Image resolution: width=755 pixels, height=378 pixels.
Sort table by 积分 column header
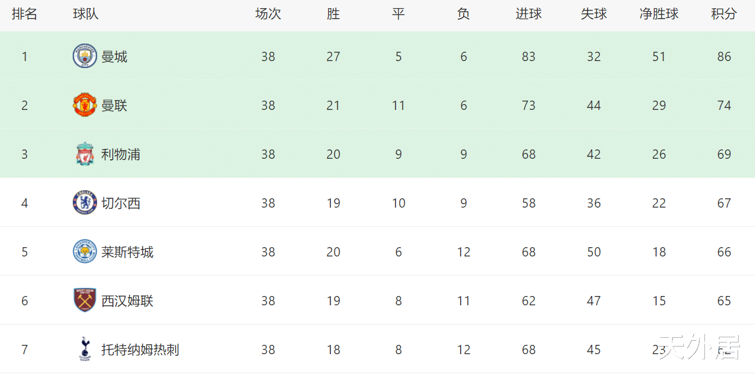(724, 14)
